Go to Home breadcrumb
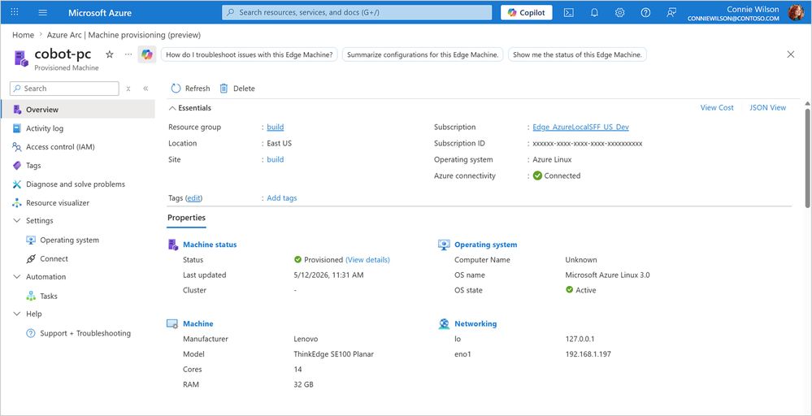Image resolution: width=812 pixels, height=416 pixels. pyautogui.click(x=24, y=35)
